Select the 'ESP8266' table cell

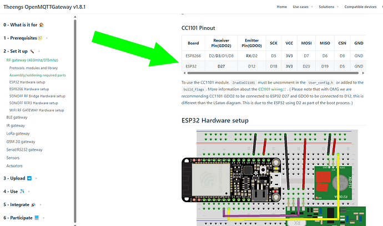[193, 56]
